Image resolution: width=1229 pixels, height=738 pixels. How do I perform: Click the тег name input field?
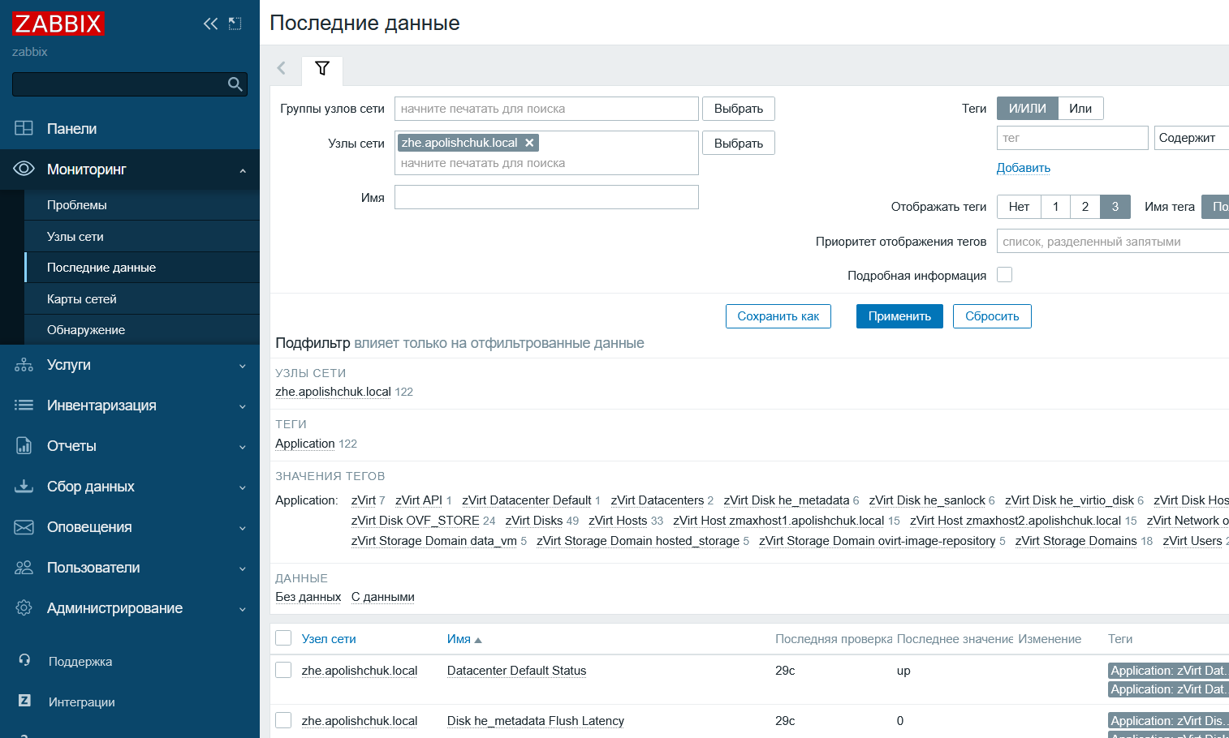coord(1072,138)
